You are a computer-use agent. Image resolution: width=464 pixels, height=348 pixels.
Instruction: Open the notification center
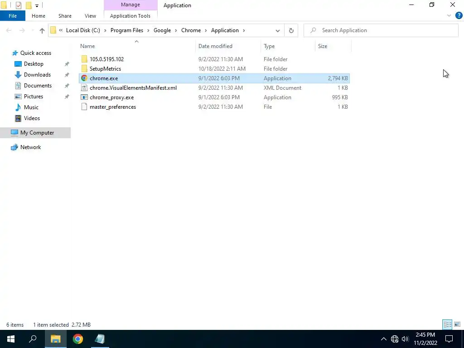point(449,339)
